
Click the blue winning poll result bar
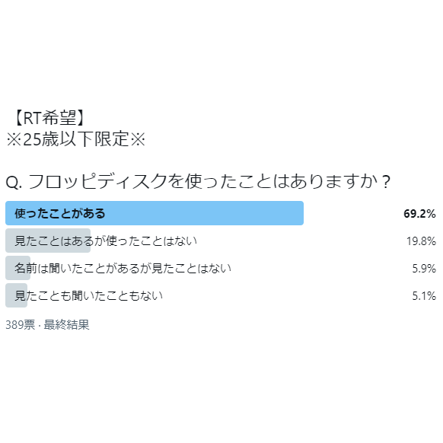pos(155,213)
